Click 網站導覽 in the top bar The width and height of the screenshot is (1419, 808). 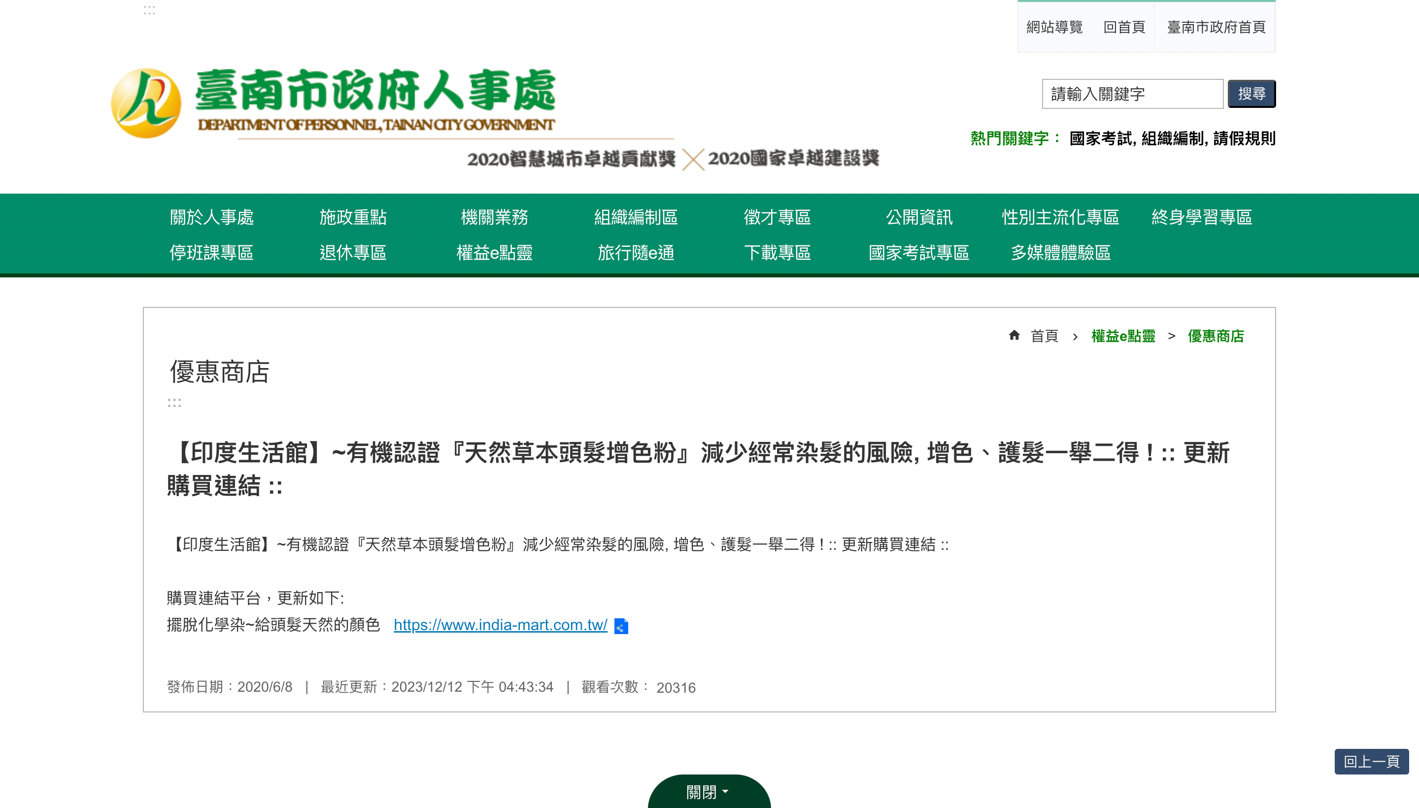coord(1053,27)
